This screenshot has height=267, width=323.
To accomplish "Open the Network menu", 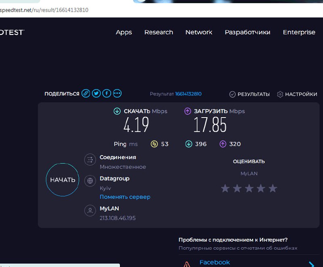I will point(199,32).
